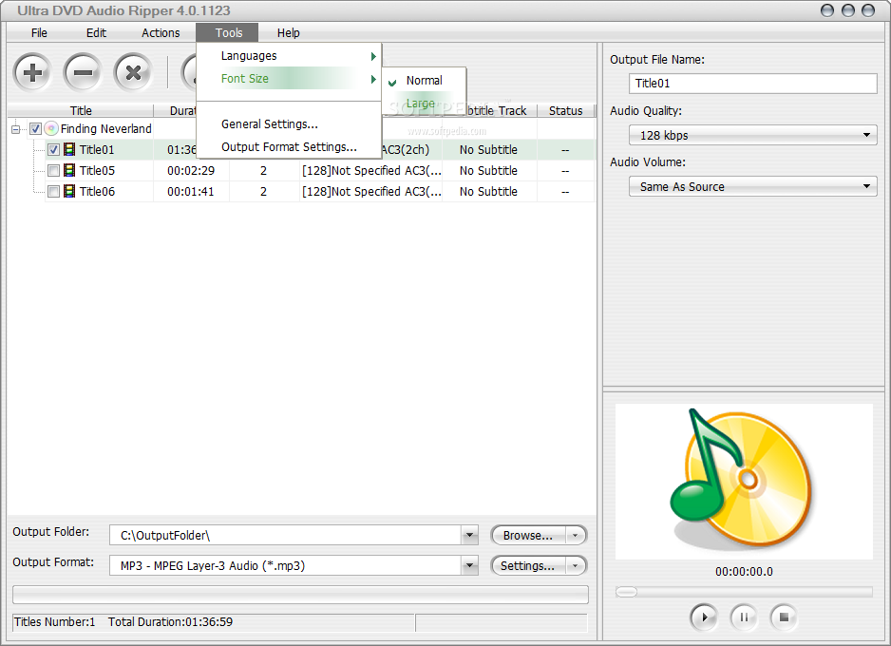Click the Browse... button
The height and width of the screenshot is (646, 891).
pyautogui.click(x=528, y=535)
